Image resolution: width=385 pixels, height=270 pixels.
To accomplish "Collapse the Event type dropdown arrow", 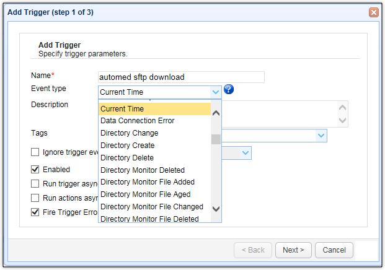I will [x=215, y=92].
